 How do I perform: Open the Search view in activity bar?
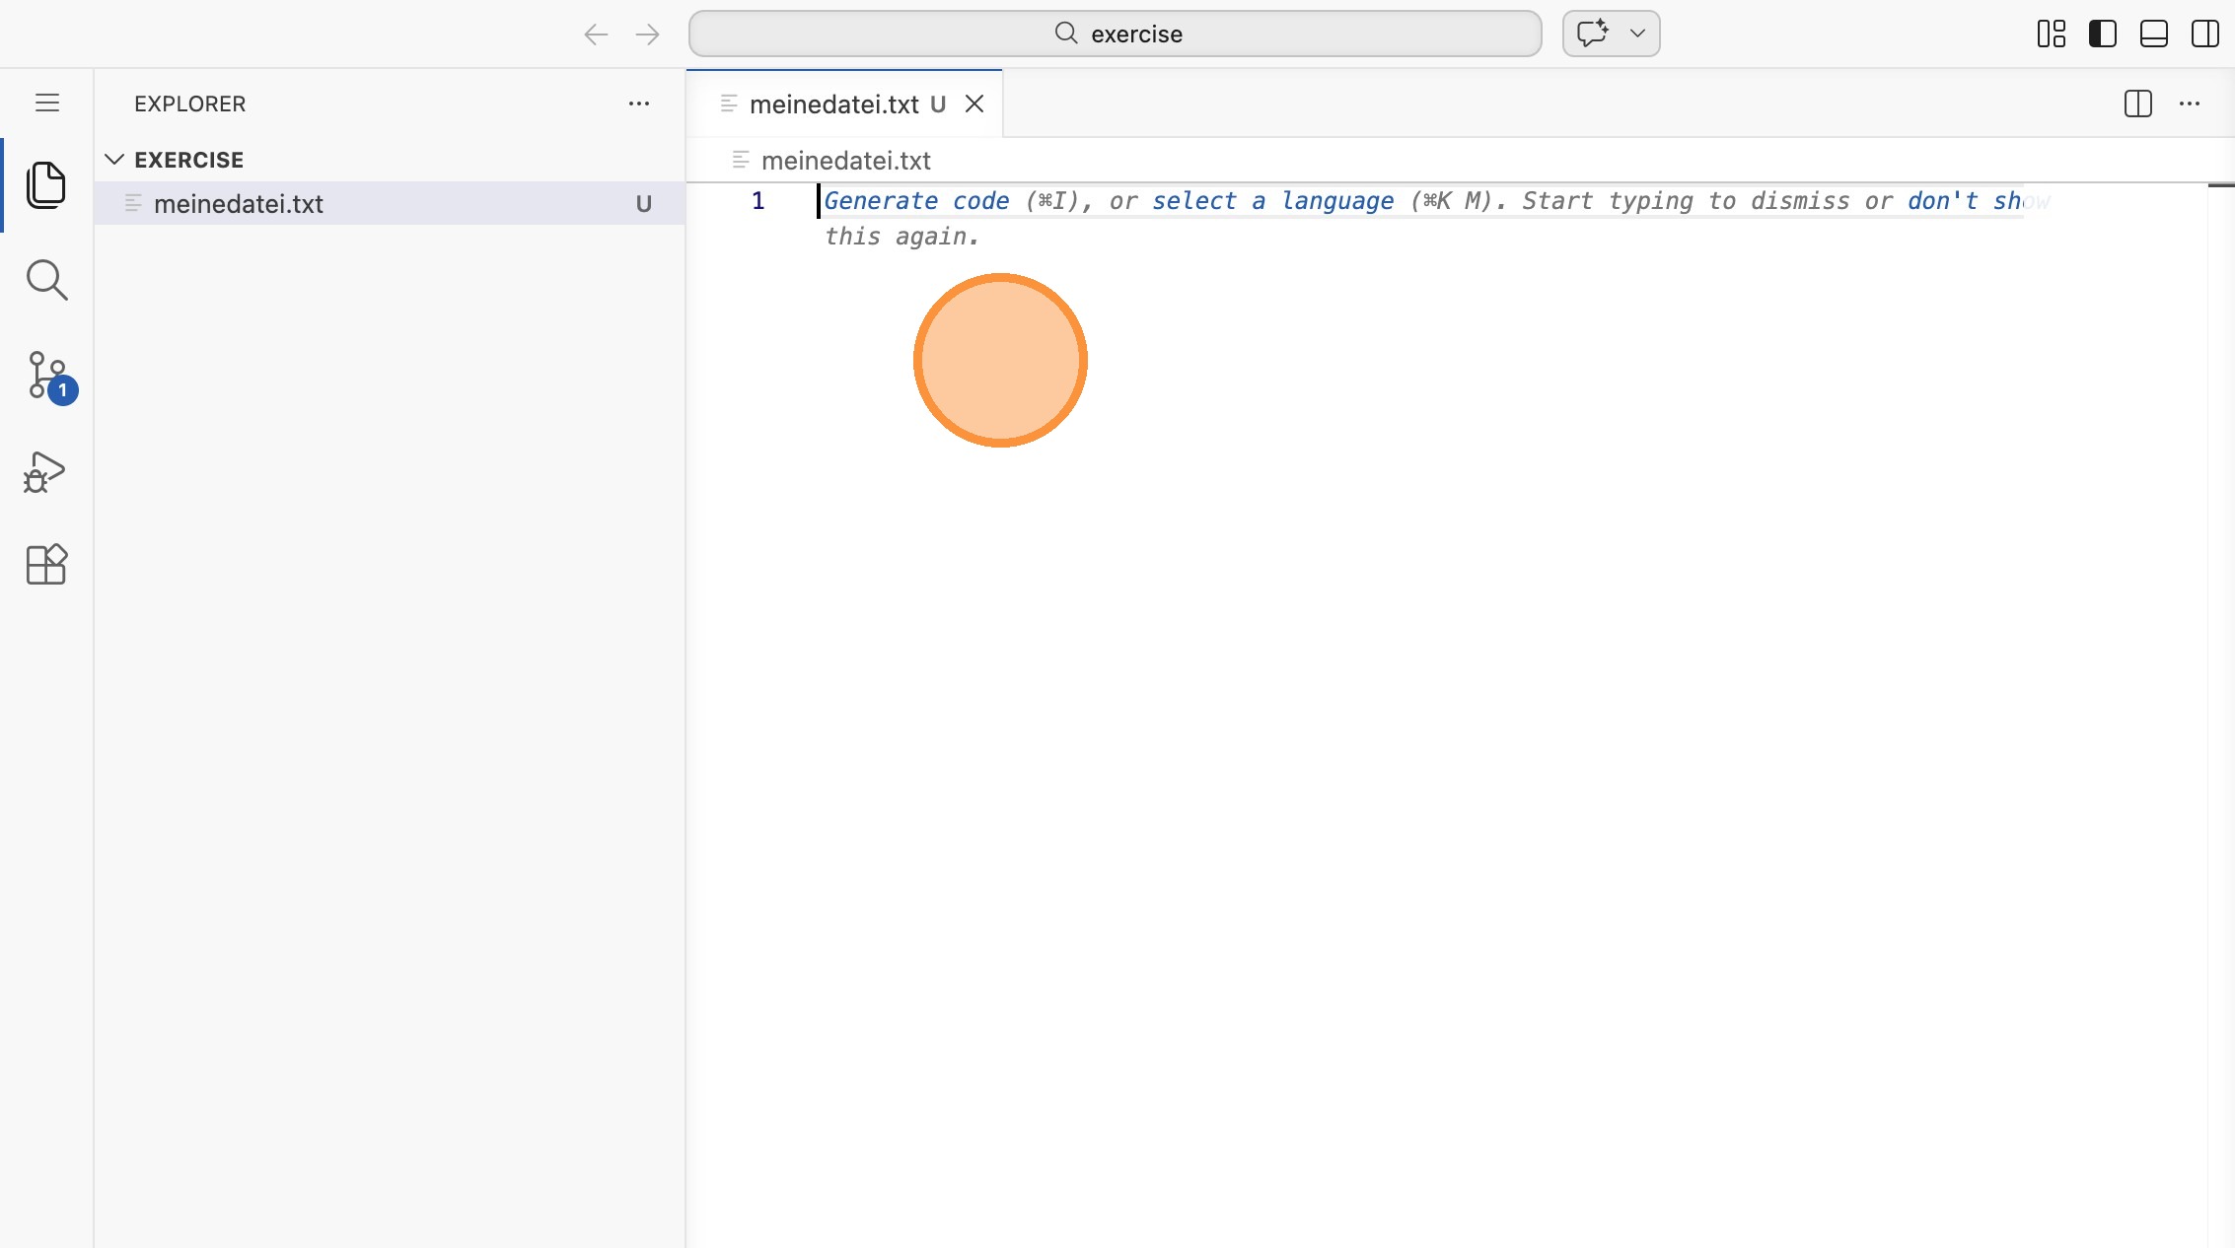[46, 280]
